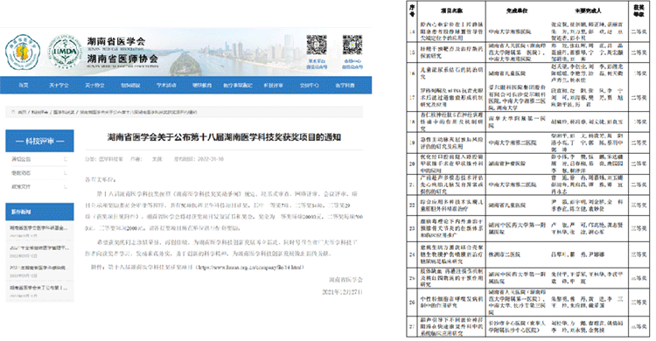This screenshot has width=656, height=341.
Task: Click the 完成单位 table header
Action: pos(517,10)
